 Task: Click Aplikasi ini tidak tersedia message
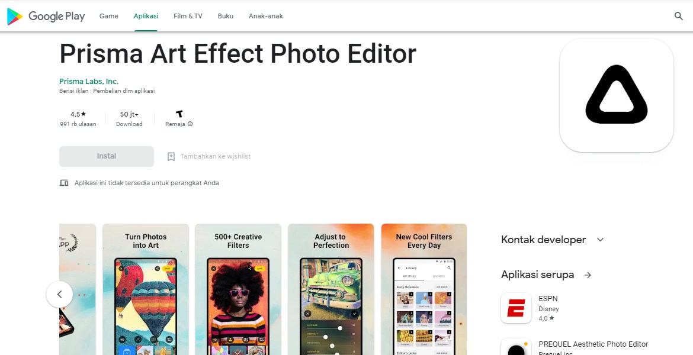click(147, 183)
